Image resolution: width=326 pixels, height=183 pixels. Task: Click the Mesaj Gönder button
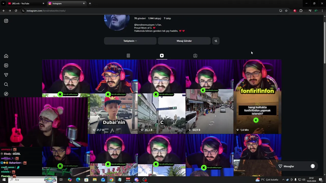[184, 41]
